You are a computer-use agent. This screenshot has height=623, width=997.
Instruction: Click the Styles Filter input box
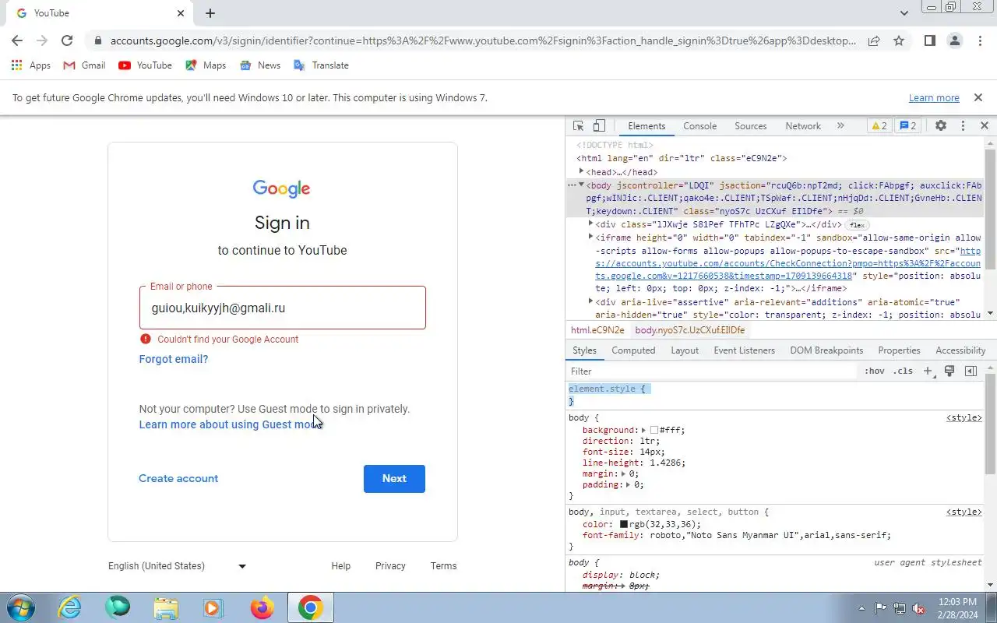coord(712,371)
